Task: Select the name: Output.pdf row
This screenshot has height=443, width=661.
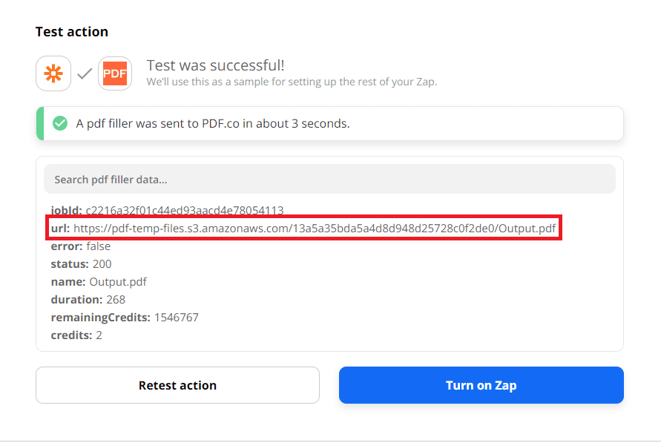Action: pos(99,282)
